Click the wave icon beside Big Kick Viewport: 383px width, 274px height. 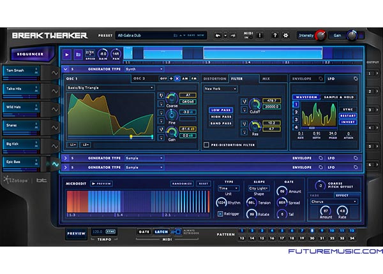pos(55,146)
